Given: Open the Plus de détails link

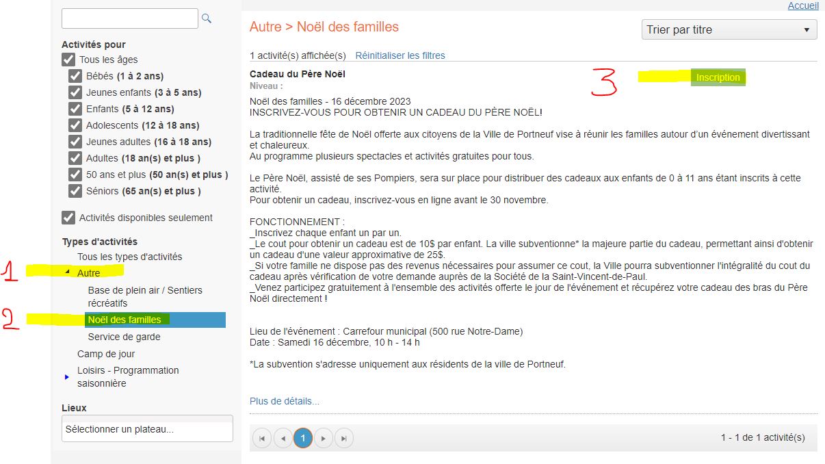Looking at the screenshot, I should (x=285, y=401).
